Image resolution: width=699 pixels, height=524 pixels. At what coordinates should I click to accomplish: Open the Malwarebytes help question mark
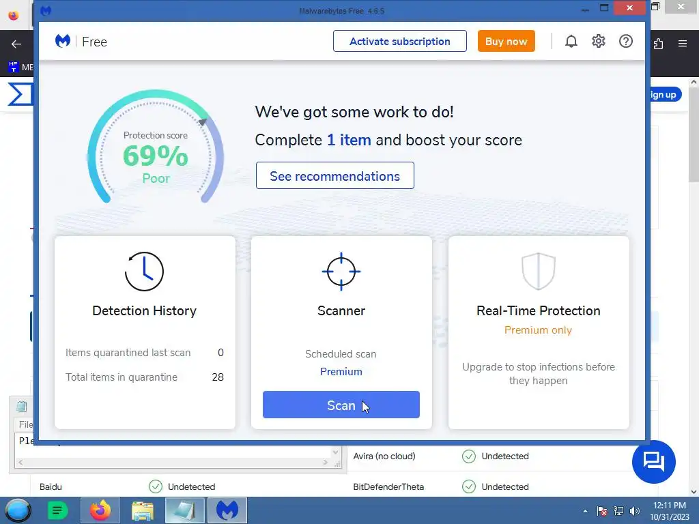tap(626, 42)
